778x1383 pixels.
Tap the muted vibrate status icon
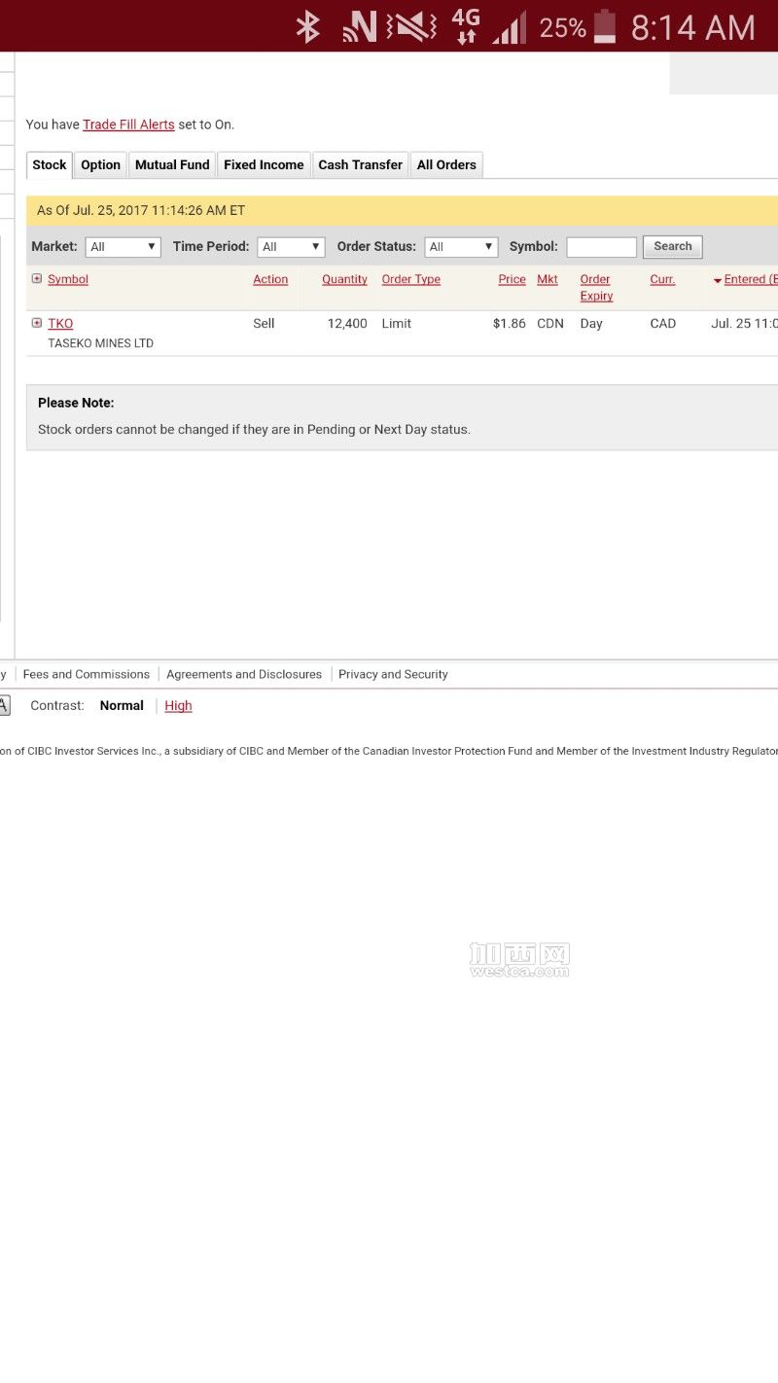(411, 26)
